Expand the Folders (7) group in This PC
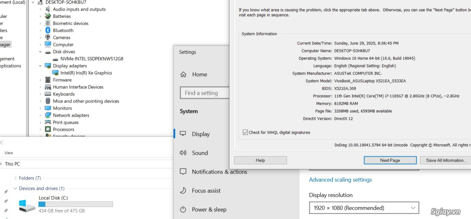The image size is (471, 219). (15, 178)
